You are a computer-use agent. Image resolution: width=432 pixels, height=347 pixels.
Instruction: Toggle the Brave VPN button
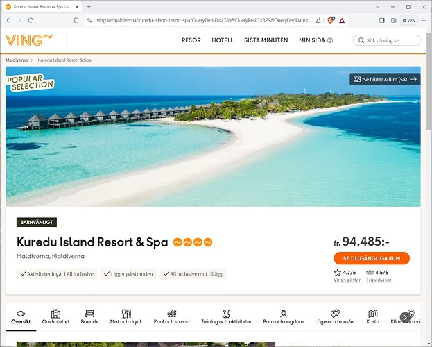coord(408,21)
